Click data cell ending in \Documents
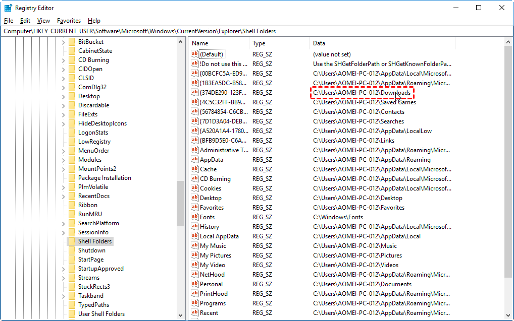The width and height of the screenshot is (514, 321). pos(362,284)
